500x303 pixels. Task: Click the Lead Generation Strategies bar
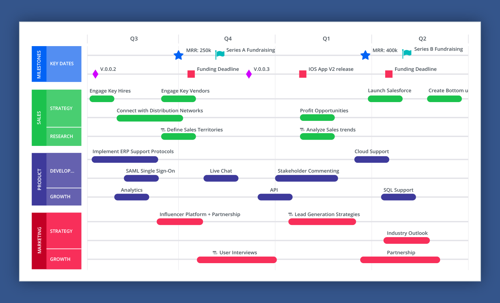[x=322, y=222]
